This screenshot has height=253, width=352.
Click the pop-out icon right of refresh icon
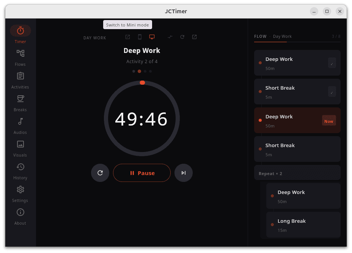(195, 37)
